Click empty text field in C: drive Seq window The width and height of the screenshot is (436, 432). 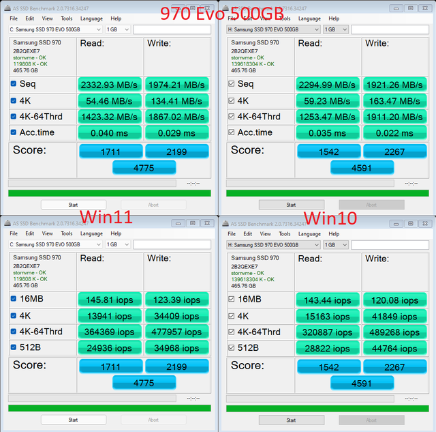[172, 29]
